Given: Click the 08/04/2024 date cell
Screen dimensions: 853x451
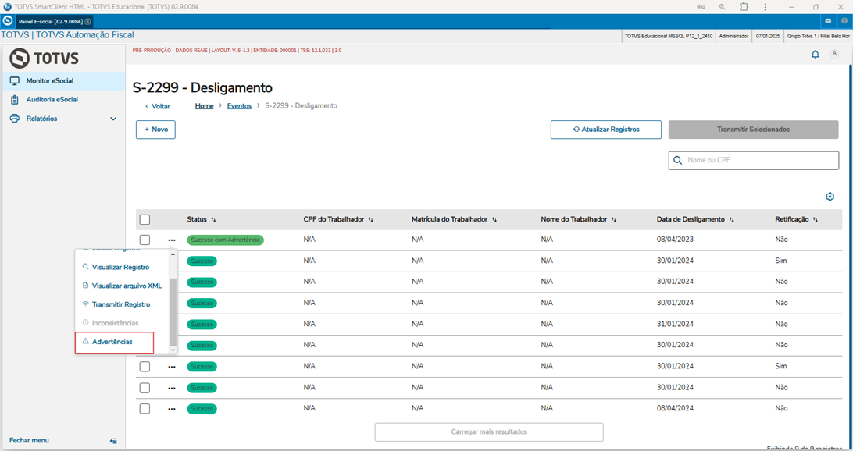Looking at the screenshot, I should coord(675,409).
